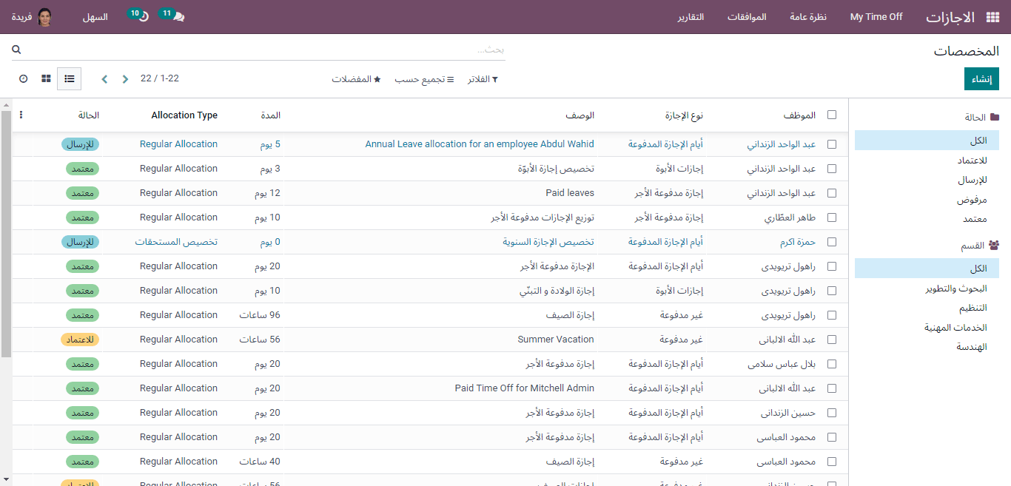Check the row for طاهر العطّاري
Screen dimensions: 1011x486
(832, 217)
